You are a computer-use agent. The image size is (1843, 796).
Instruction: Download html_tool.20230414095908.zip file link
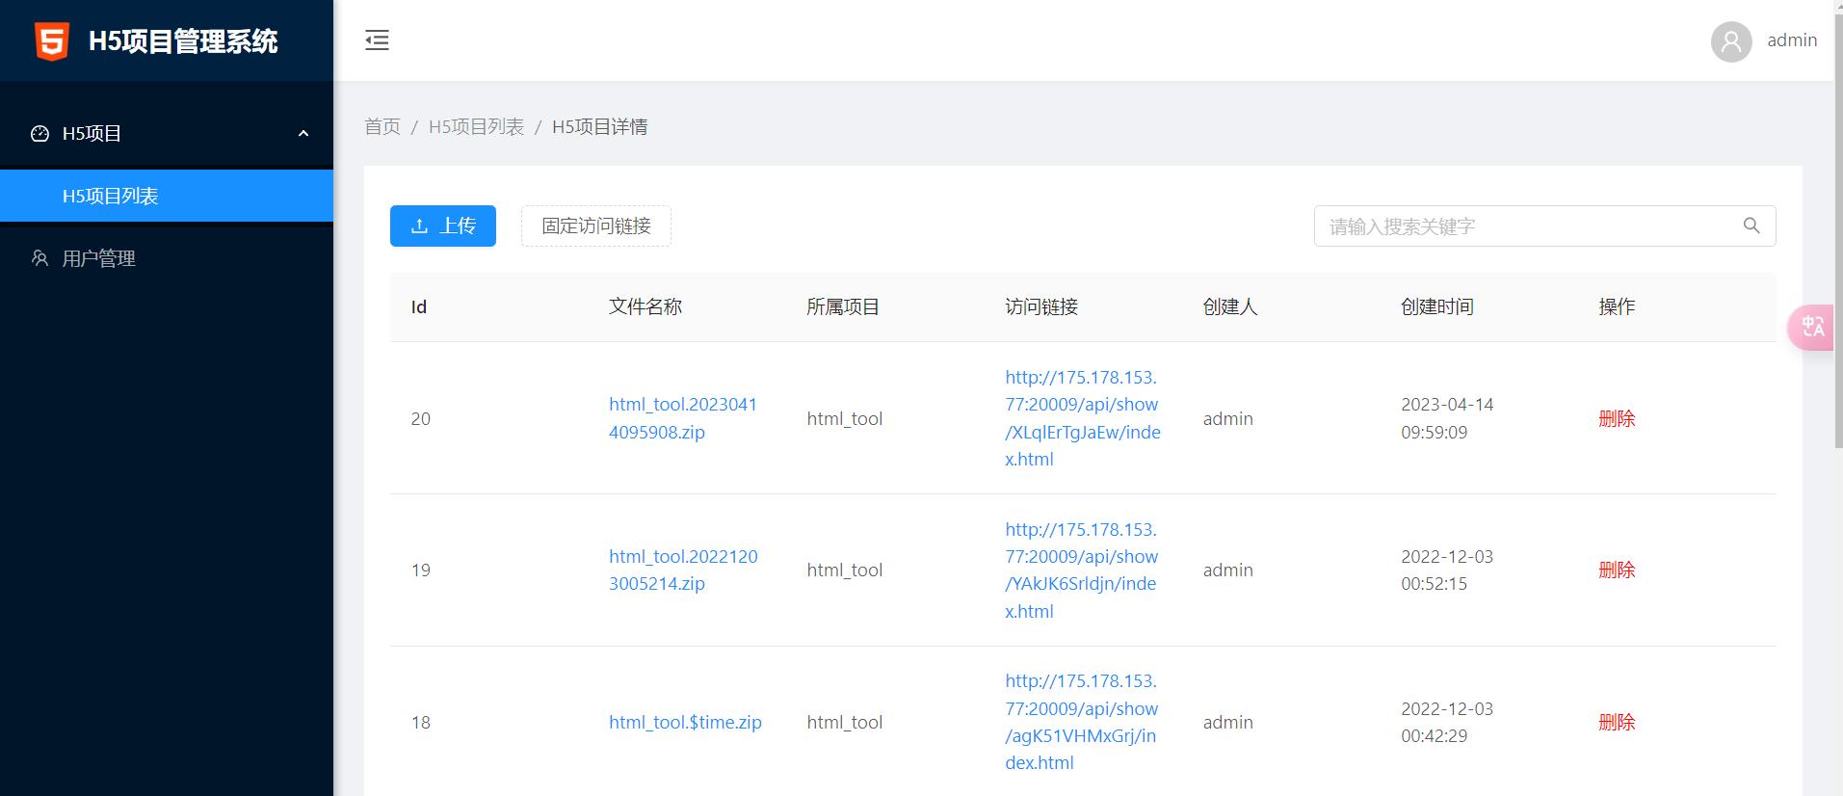[x=682, y=418]
